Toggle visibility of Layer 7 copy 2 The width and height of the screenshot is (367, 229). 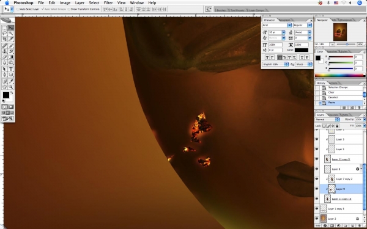click(x=317, y=179)
